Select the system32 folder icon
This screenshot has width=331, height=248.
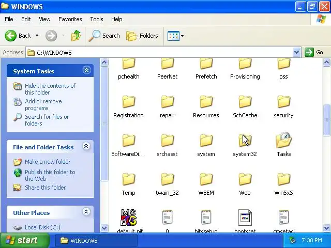point(245,141)
